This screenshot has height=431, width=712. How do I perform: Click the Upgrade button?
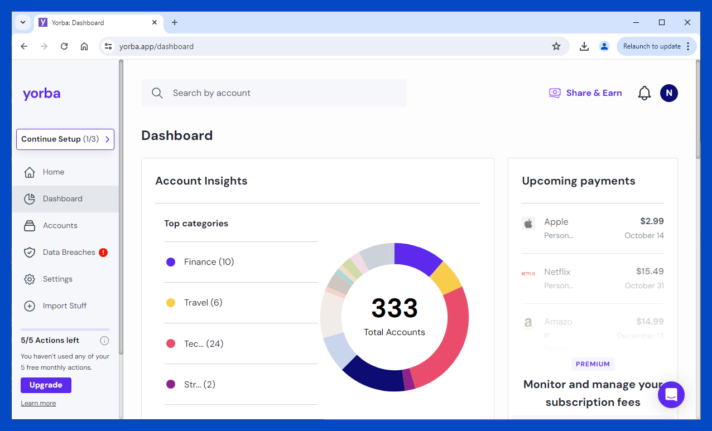click(x=46, y=385)
